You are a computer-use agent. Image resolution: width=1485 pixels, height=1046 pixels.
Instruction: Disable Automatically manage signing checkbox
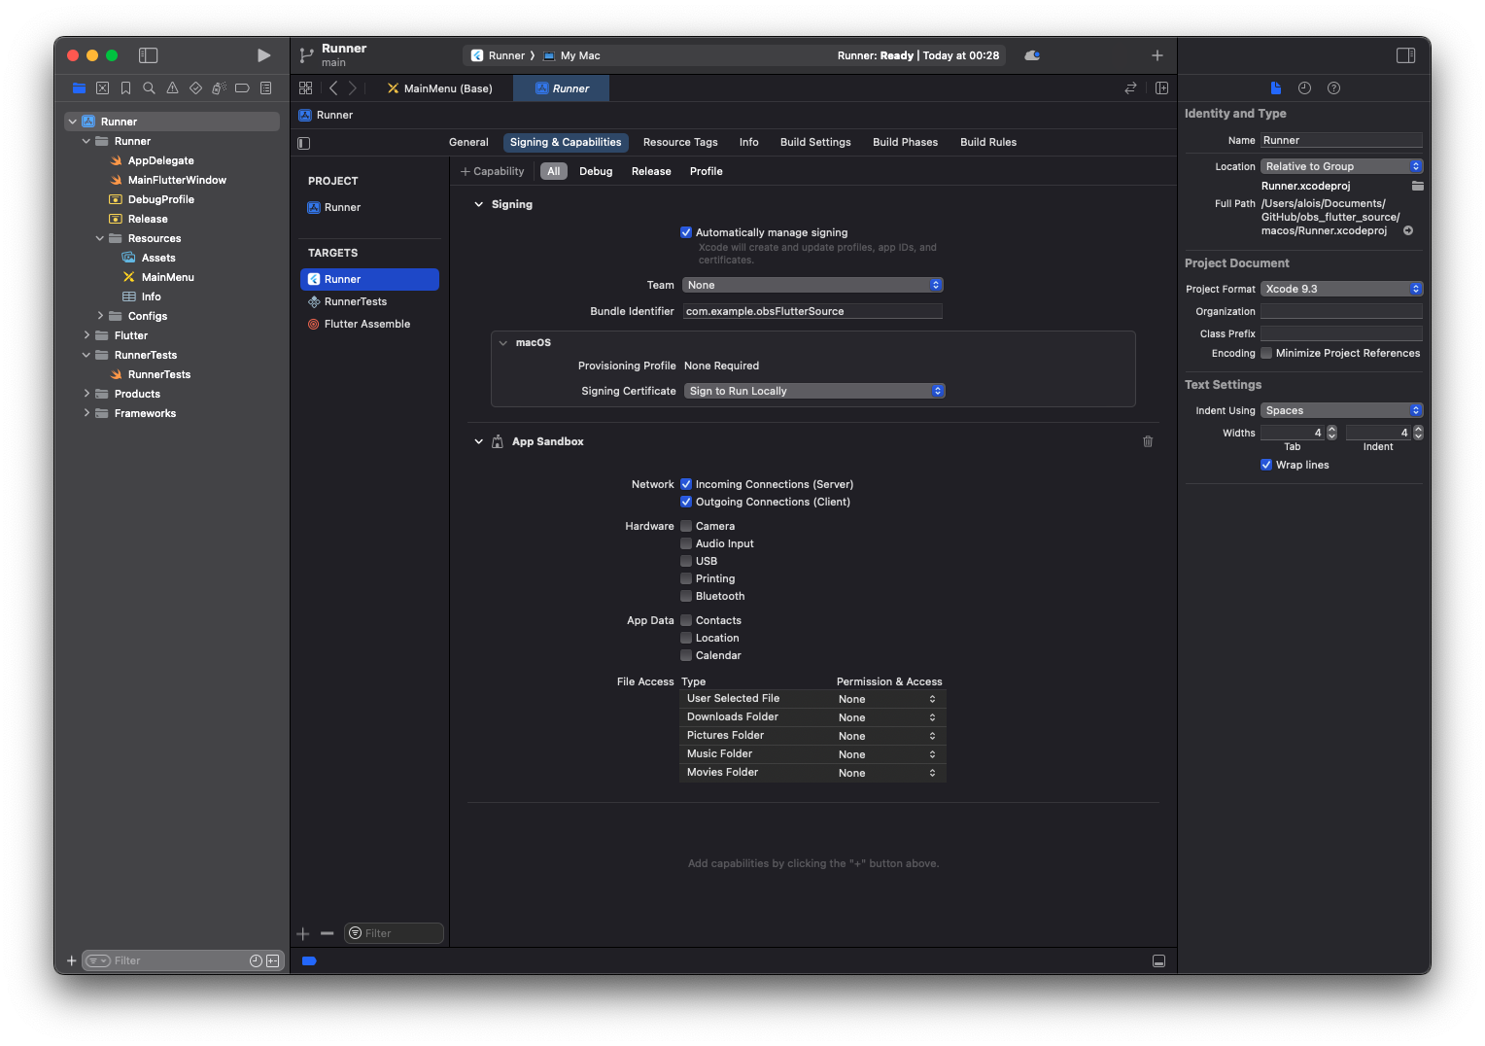[x=686, y=232]
